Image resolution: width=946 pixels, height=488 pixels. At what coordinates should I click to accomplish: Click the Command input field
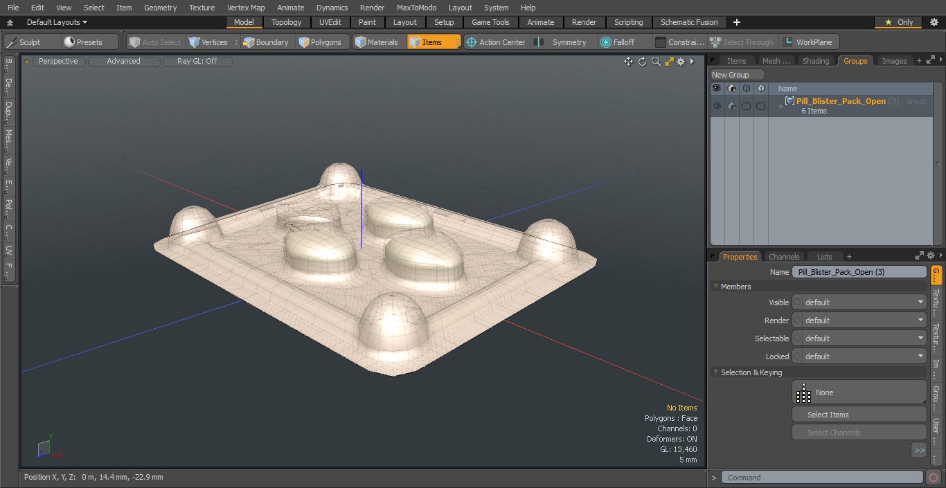pos(822,478)
